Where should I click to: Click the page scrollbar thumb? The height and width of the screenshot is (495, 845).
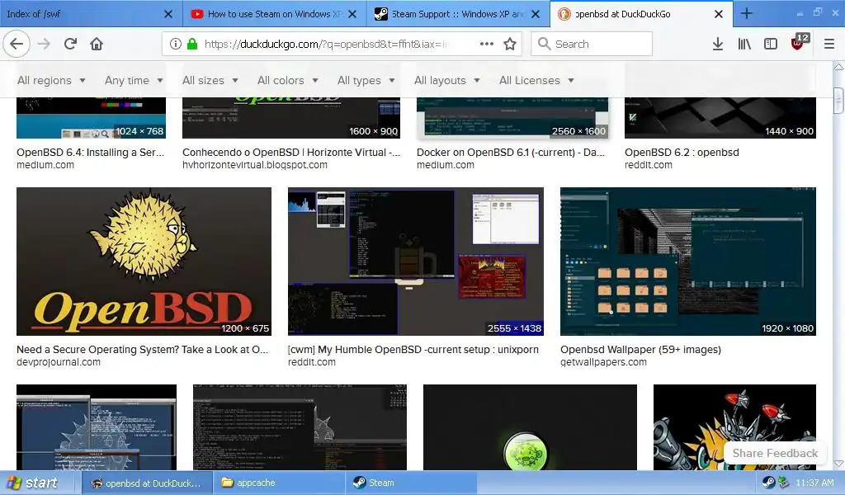[x=838, y=100]
